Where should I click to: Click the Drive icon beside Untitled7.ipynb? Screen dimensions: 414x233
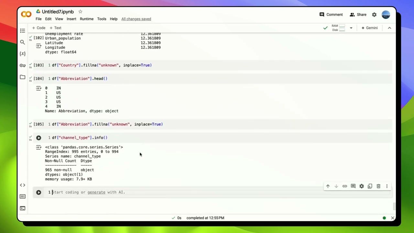(x=38, y=12)
